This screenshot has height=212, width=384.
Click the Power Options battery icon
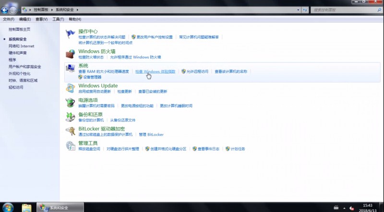pos(70,103)
